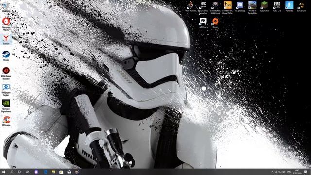Image resolution: width=311 pixels, height=175 pixels.
Task: Open taskbar search magnifier
Action: [12, 172]
